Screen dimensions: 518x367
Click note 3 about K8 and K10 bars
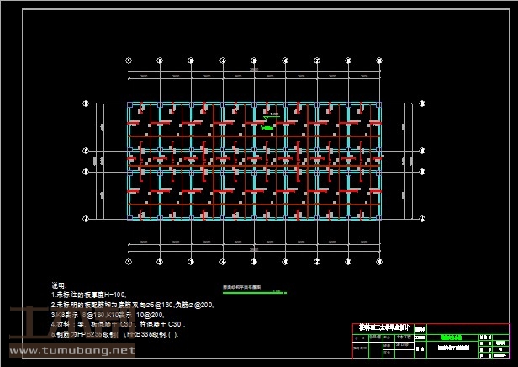[x=108, y=314]
